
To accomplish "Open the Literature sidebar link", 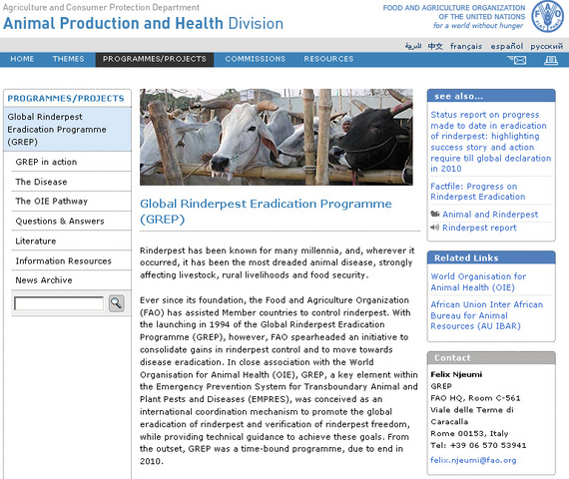I will tap(36, 240).
